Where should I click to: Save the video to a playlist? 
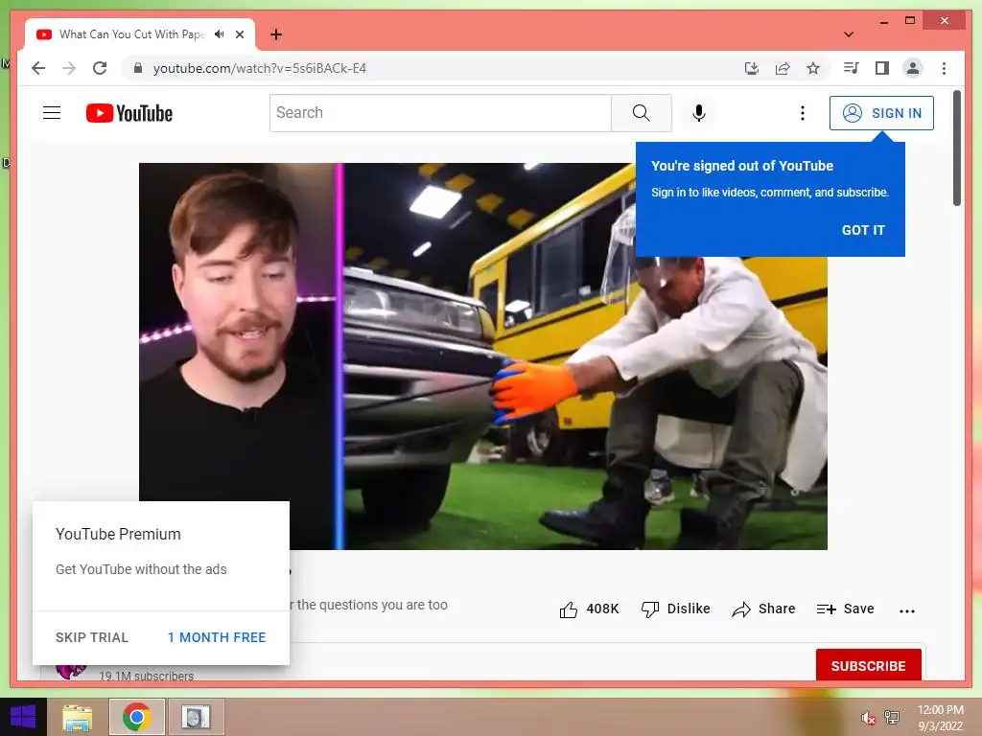(845, 609)
